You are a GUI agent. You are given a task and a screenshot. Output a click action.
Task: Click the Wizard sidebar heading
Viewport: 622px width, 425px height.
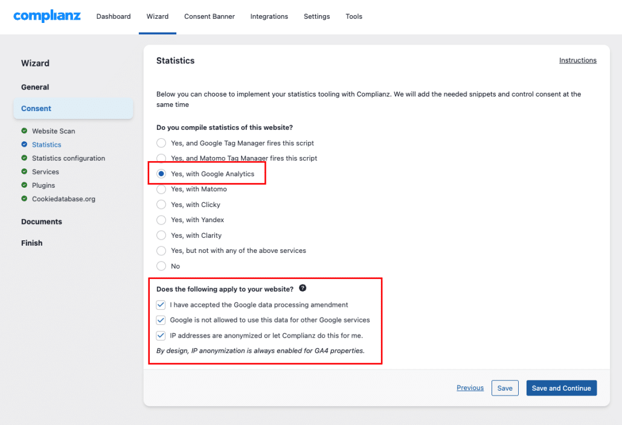click(35, 63)
